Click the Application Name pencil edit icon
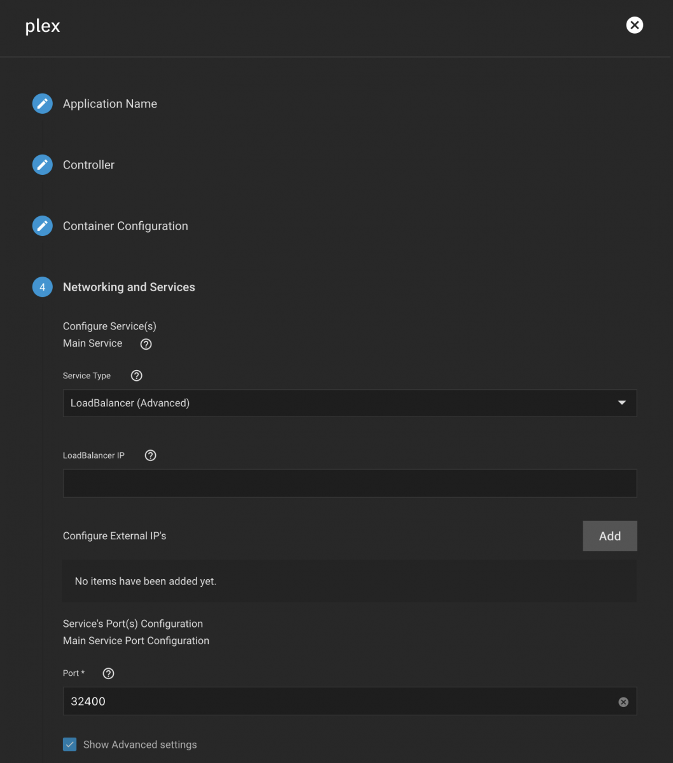The height and width of the screenshot is (763, 673). pyautogui.click(x=43, y=104)
